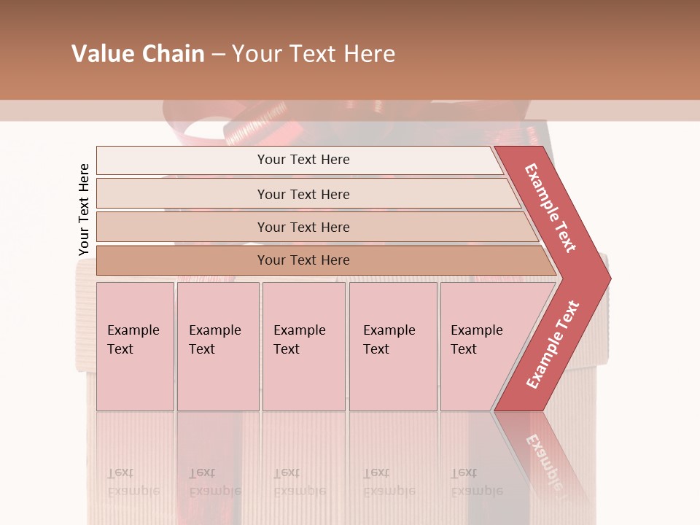Click the upper red arrow Example Text
The image size is (700, 525).
point(551,208)
